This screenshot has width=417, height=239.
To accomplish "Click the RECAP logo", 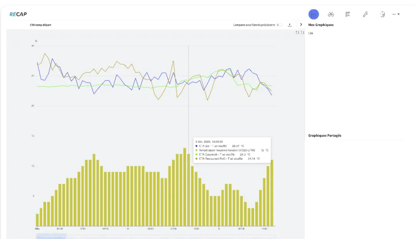I will 18,14.
